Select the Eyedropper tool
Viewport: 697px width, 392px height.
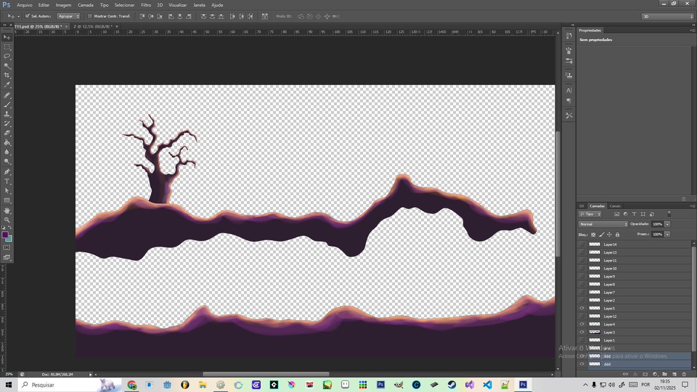[x=8, y=85]
